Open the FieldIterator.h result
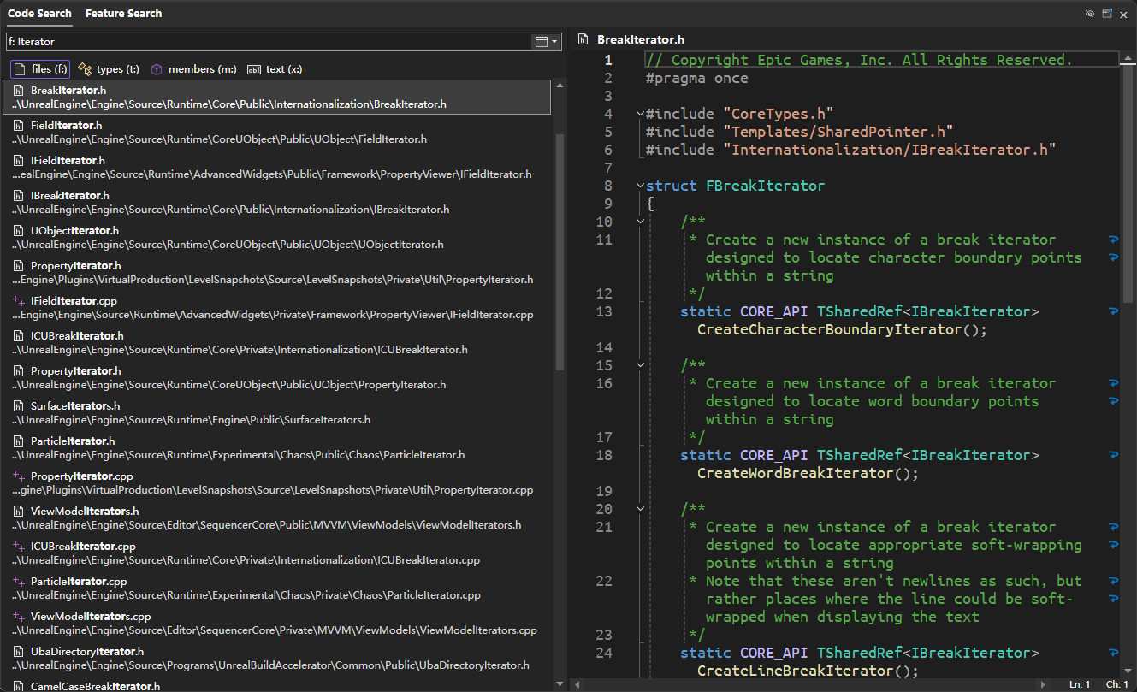The height and width of the screenshot is (692, 1137). coord(66,126)
